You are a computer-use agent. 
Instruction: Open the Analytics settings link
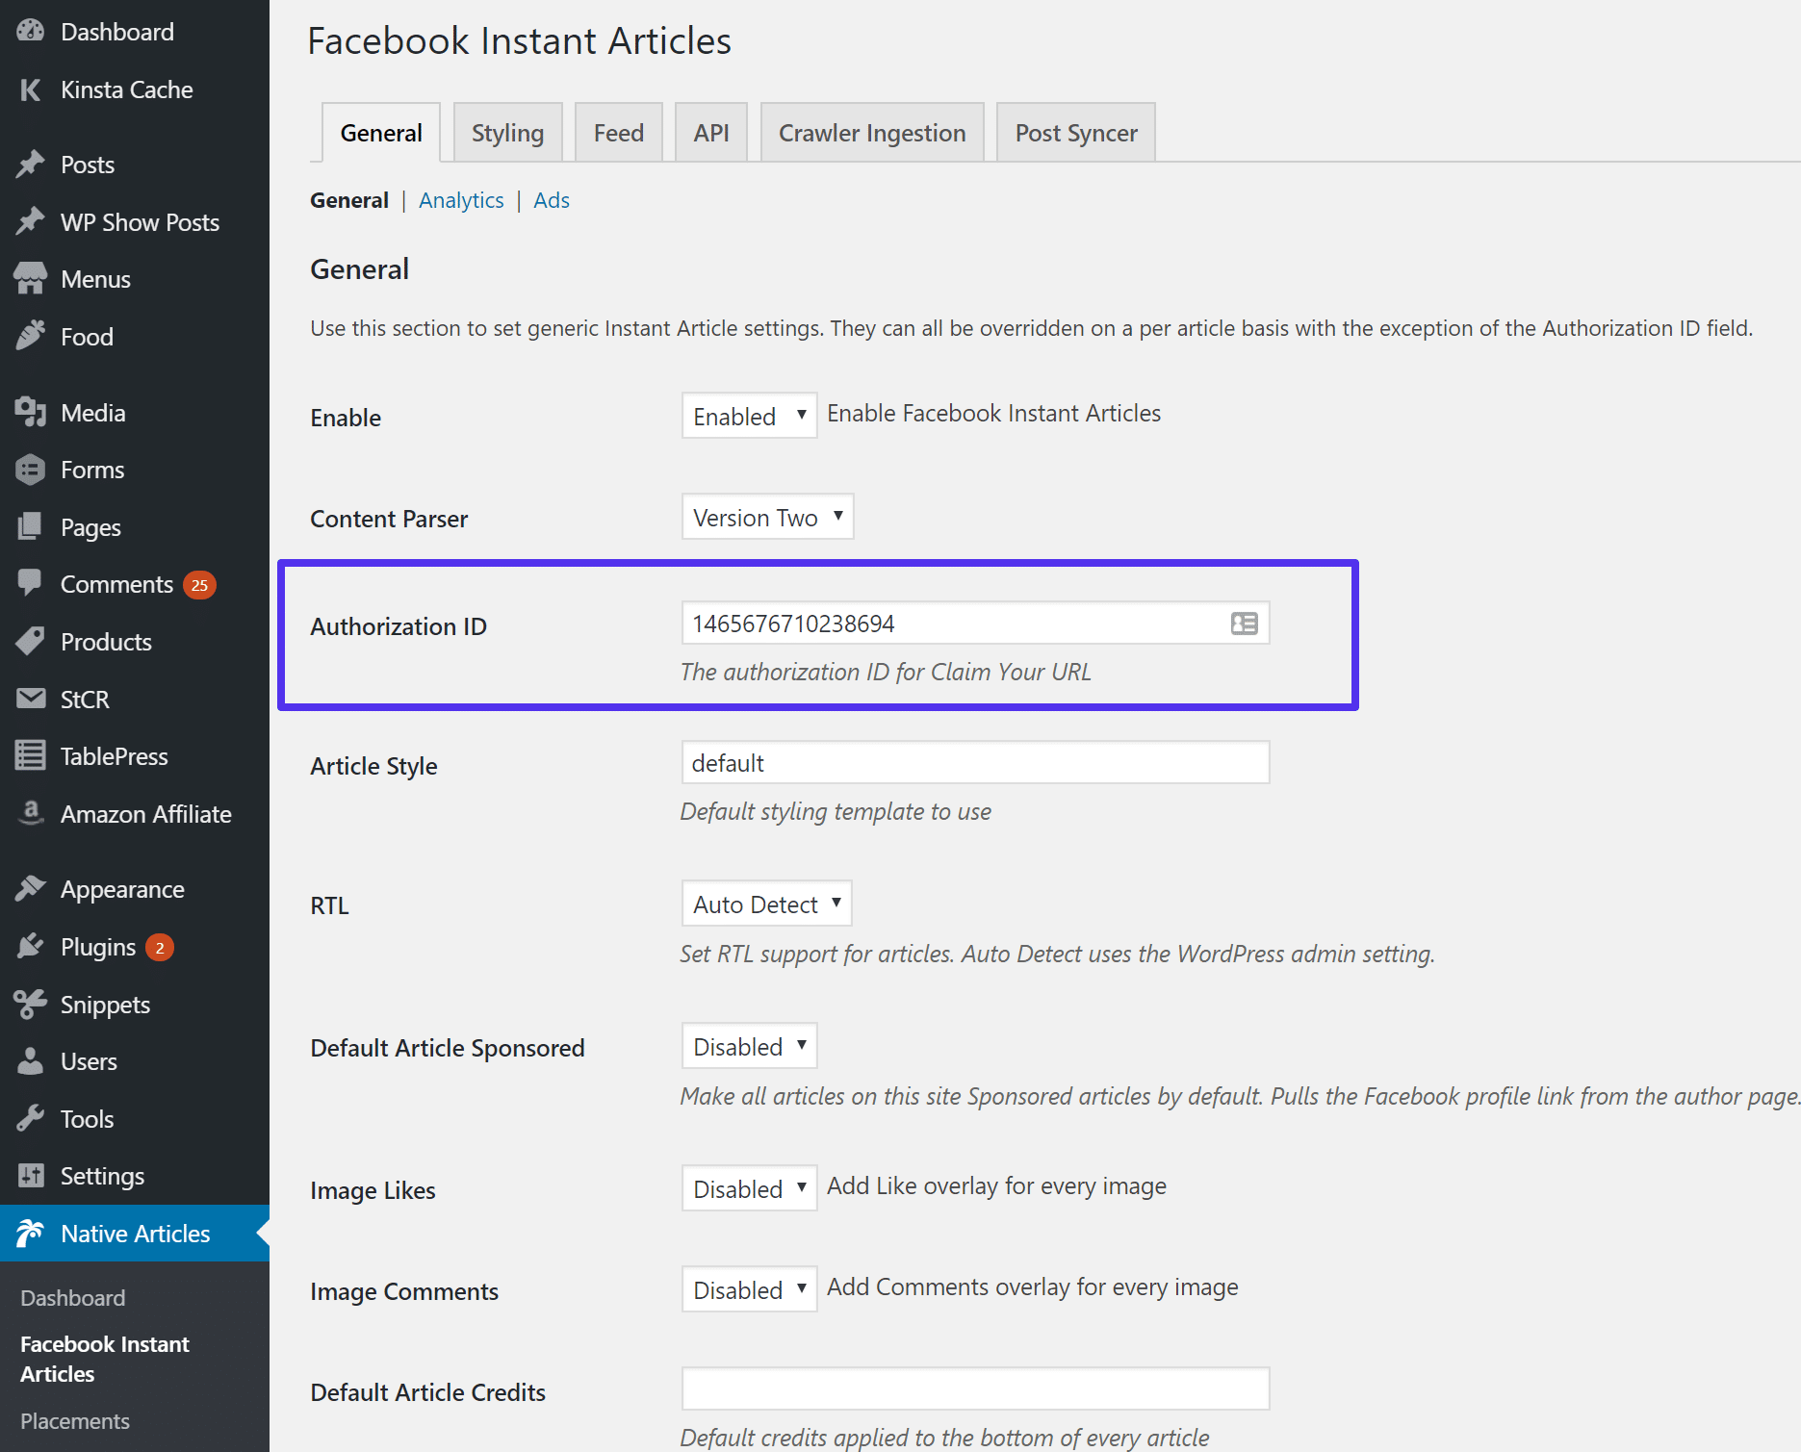(x=461, y=200)
